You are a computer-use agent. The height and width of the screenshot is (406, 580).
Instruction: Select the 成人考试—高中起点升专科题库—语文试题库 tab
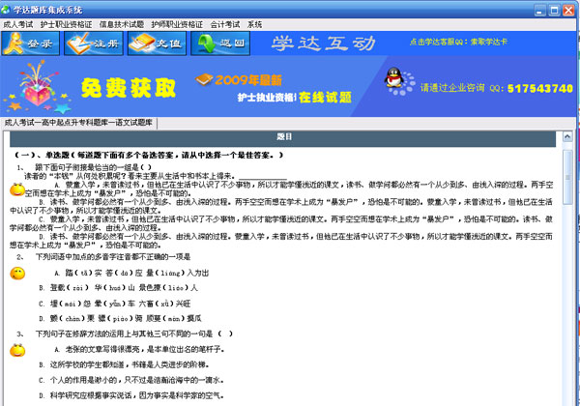click(x=78, y=123)
